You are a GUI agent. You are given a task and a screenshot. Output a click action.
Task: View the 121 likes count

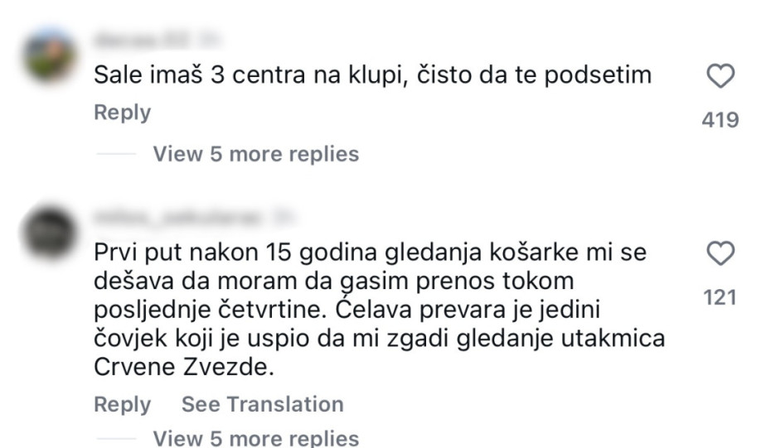click(x=720, y=296)
